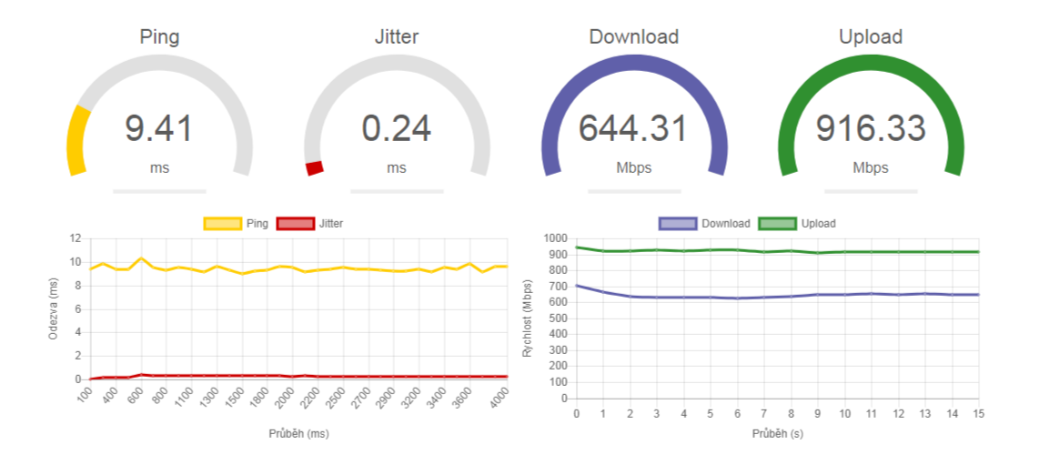Click the Ping gauge title
Viewport: 1039px width, 465px height.
160,37
